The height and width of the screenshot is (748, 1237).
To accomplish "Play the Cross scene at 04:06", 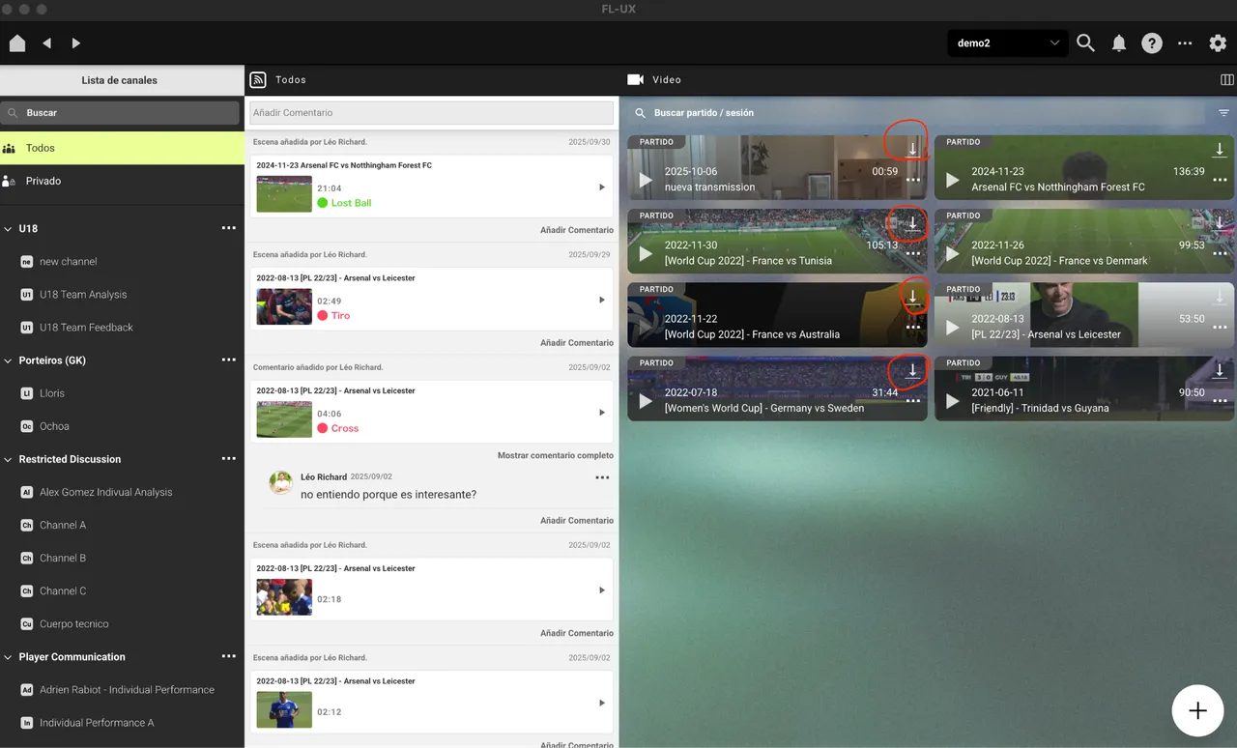I will 602,413.
